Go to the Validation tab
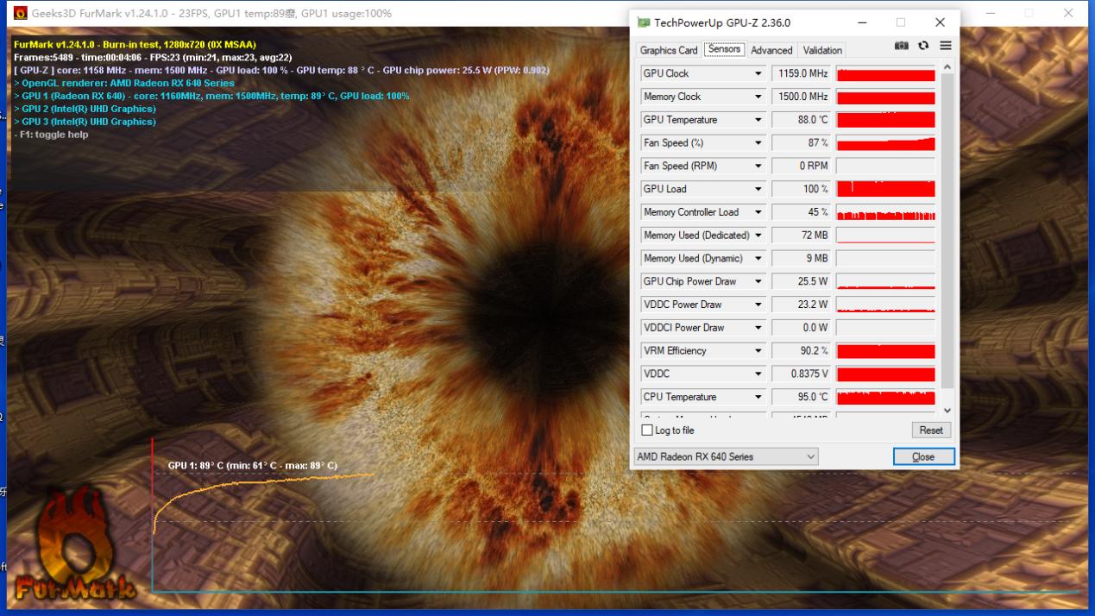Image resolution: width=1095 pixels, height=616 pixels. (x=821, y=50)
